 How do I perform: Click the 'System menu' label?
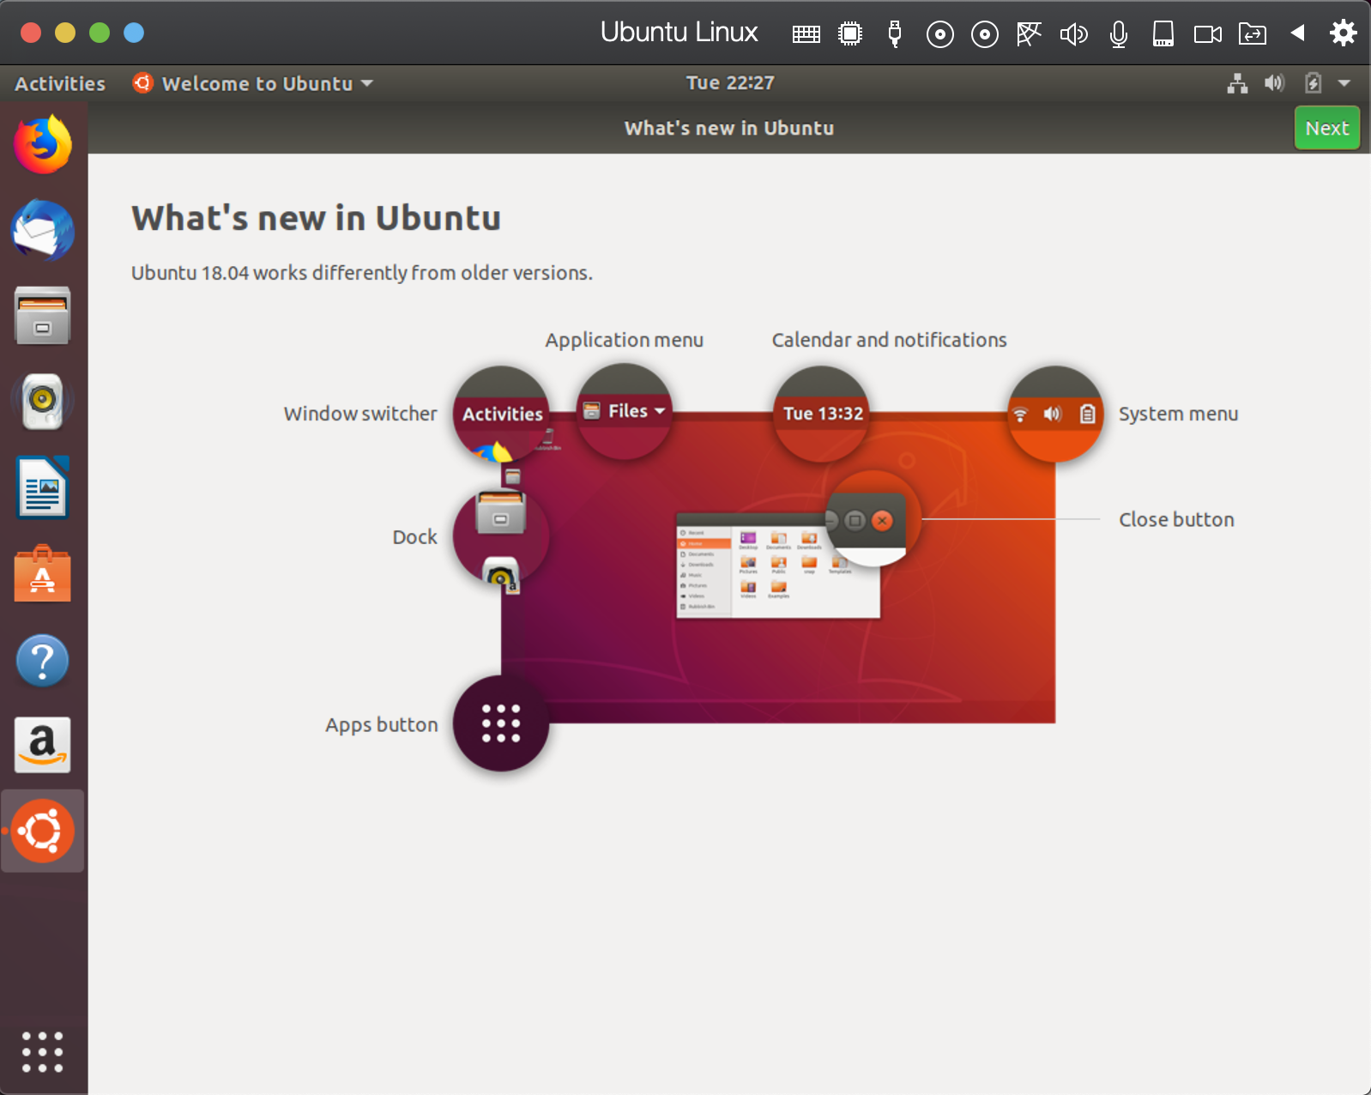click(1178, 414)
